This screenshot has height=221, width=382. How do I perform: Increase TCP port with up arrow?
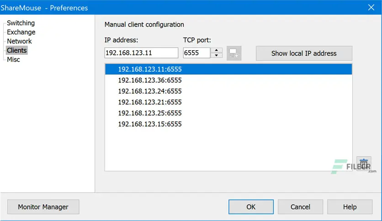216,50
